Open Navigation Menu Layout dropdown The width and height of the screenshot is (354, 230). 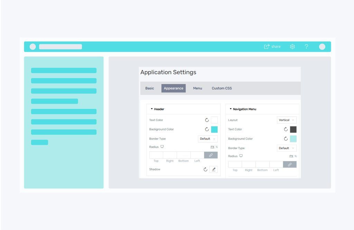[287, 120]
